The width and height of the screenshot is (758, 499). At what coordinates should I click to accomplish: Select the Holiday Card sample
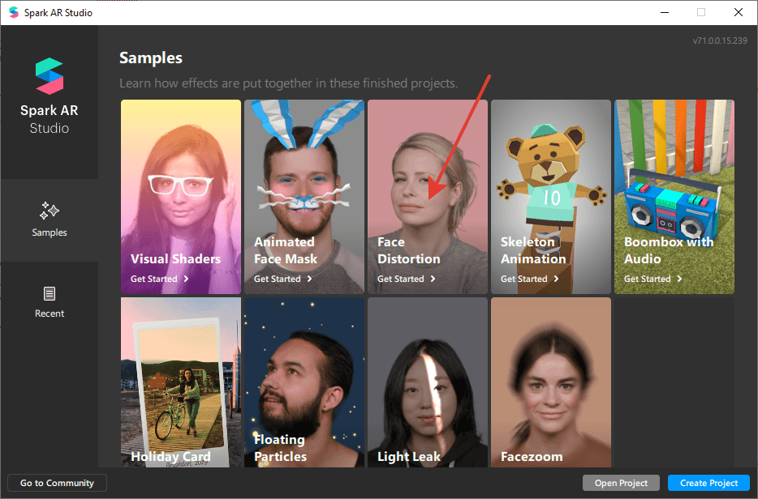(181, 381)
